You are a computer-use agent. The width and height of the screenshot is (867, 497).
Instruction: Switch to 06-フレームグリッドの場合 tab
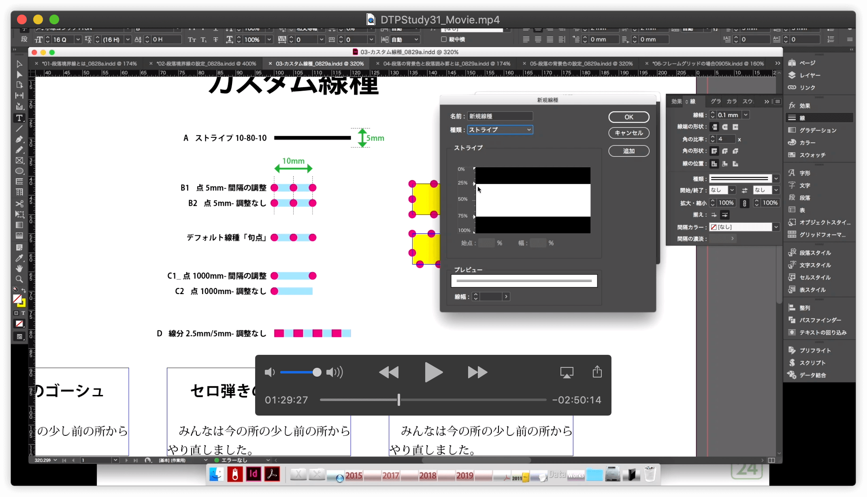708,64
